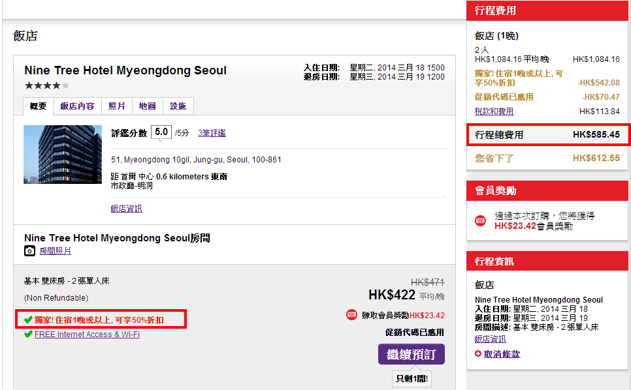The height and width of the screenshot is (390, 631).
Task: Go to the 地圖 tab
Action: 147,106
